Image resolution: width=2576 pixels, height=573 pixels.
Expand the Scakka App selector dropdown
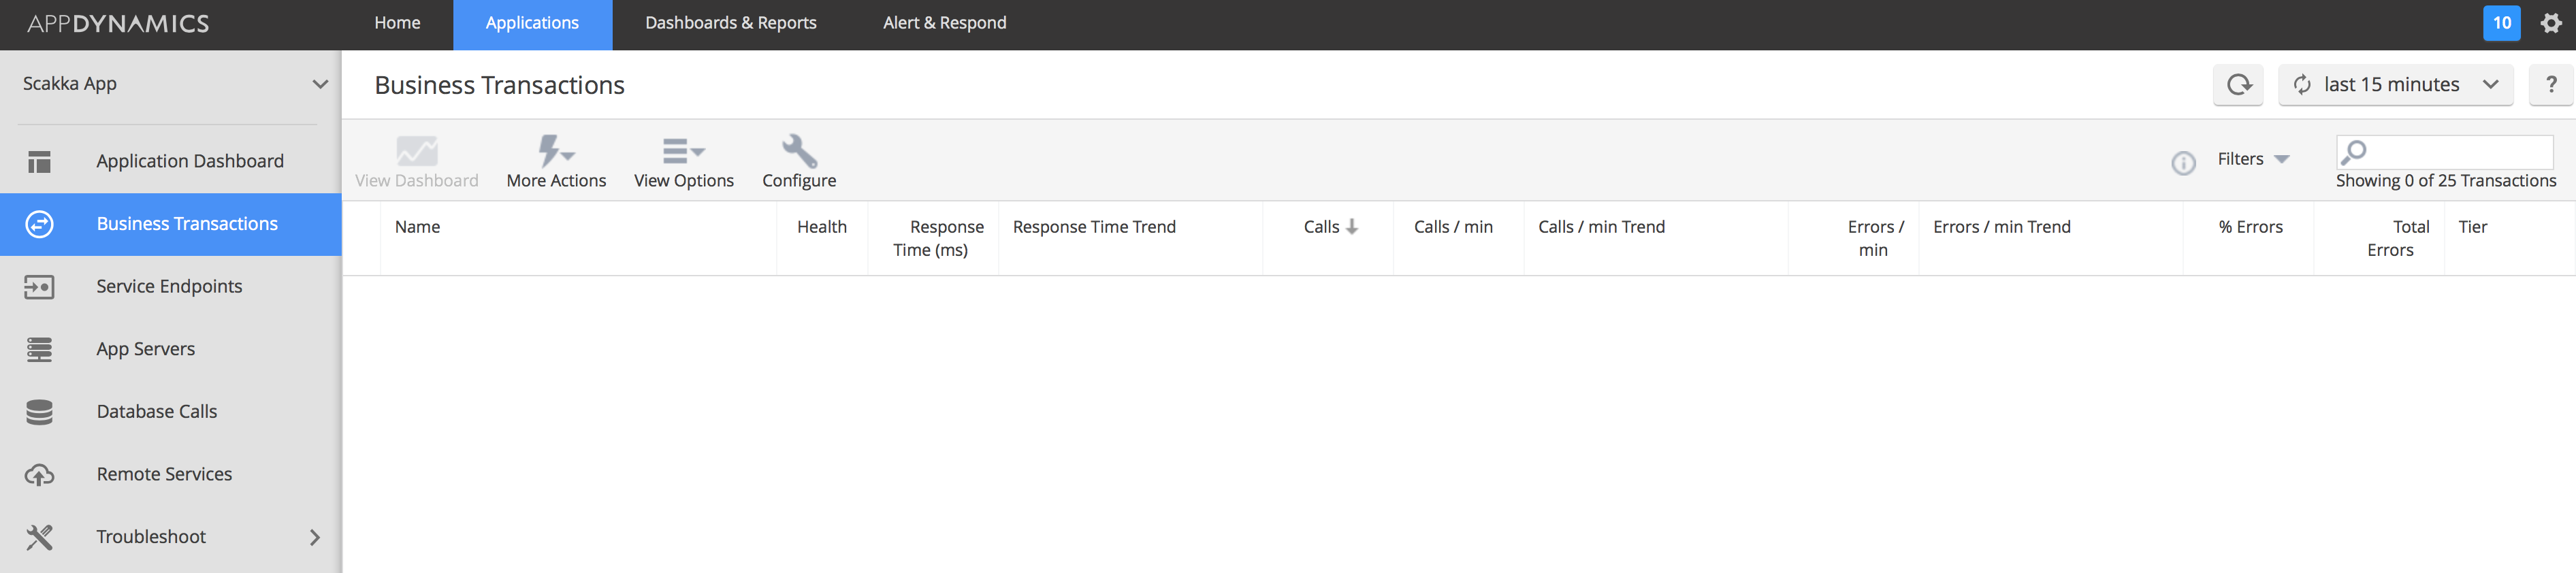pyautogui.click(x=319, y=84)
